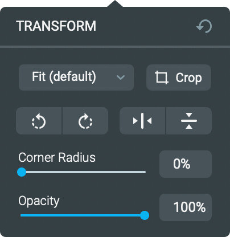Viewport: 230px width, 237px height.
Task: Rotate the image counterclockwise
Action: (39, 121)
